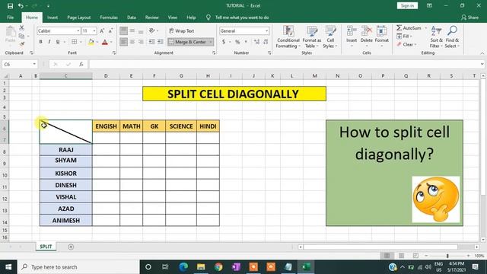Expand the Borders dropdown arrow

point(81,42)
